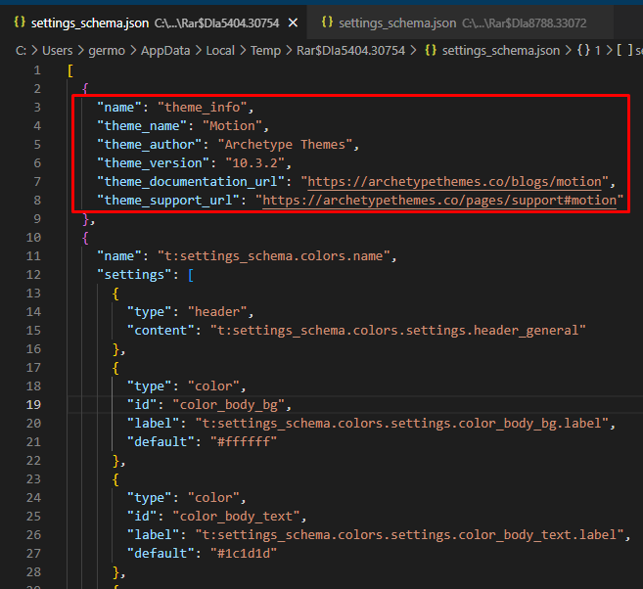Switch to the settings_schema.json tab from Rar$DIa8788.33072
The image size is (643, 589).
459,23
